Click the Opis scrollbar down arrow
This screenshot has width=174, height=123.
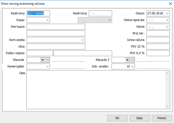point(167,106)
